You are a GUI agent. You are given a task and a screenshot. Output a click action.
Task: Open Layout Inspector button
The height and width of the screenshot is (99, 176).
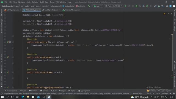tap(165, 91)
